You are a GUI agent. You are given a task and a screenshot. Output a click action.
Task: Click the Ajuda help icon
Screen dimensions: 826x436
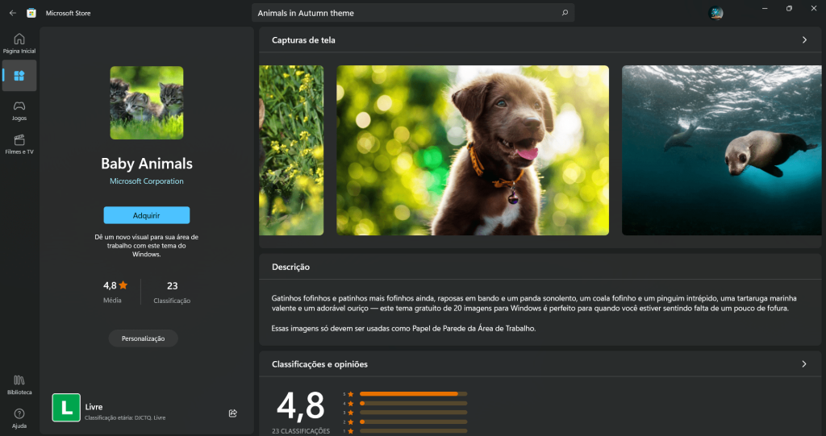click(19, 417)
